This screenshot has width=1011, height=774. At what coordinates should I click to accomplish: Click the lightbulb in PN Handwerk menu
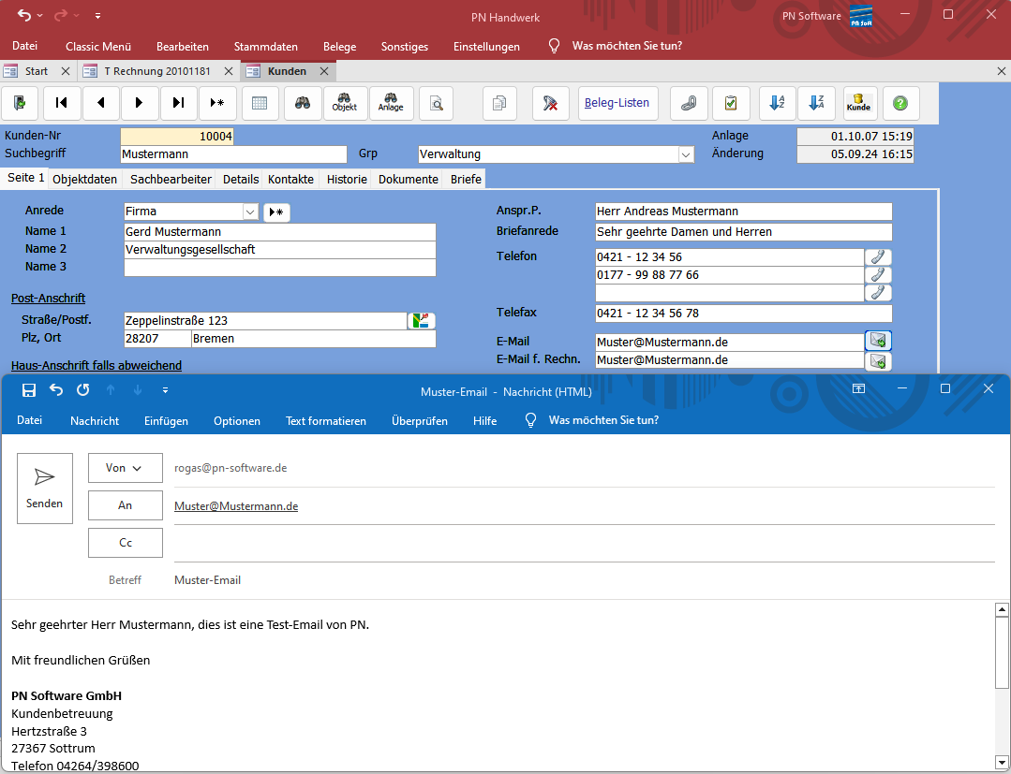pyautogui.click(x=554, y=47)
